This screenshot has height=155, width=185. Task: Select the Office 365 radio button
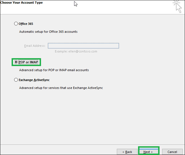[x=16, y=24]
